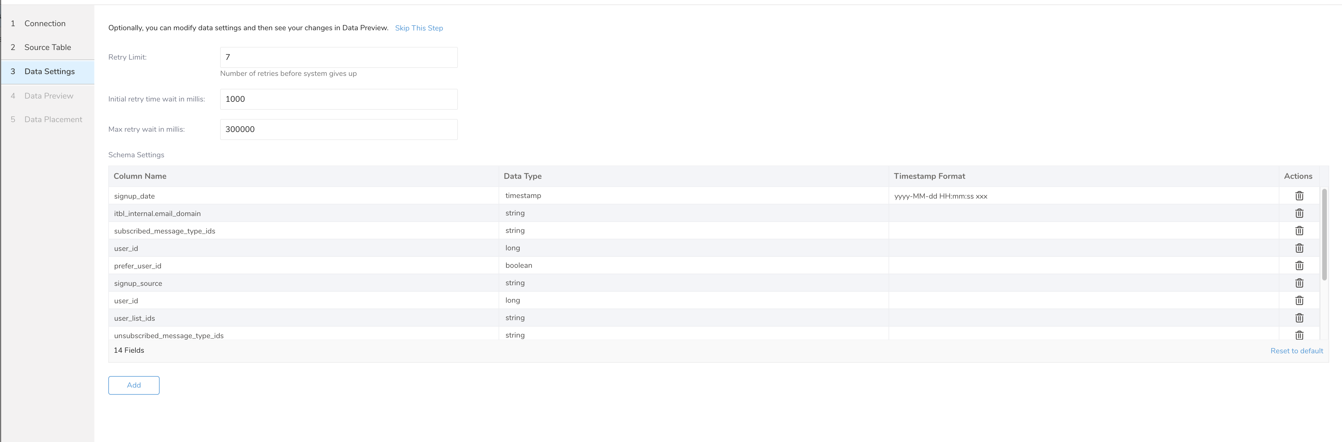This screenshot has height=442, width=1342.
Task: Click the schema table vertical scrollbar
Action: tap(1324, 234)
